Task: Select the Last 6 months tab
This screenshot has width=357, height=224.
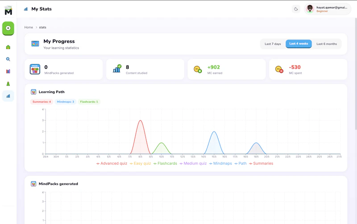Action: point(327,44)
